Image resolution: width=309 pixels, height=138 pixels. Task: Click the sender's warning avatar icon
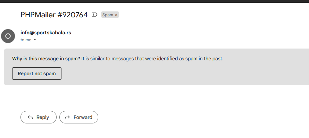click(x=8, y=36)
